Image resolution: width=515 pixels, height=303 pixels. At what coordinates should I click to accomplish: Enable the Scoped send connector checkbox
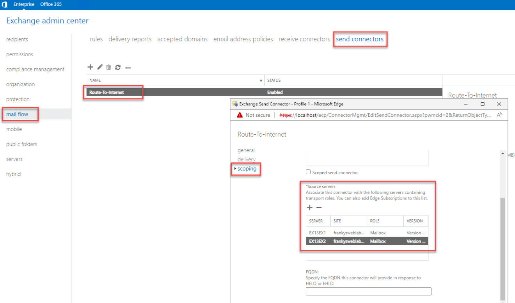click(x=308, y=172)
